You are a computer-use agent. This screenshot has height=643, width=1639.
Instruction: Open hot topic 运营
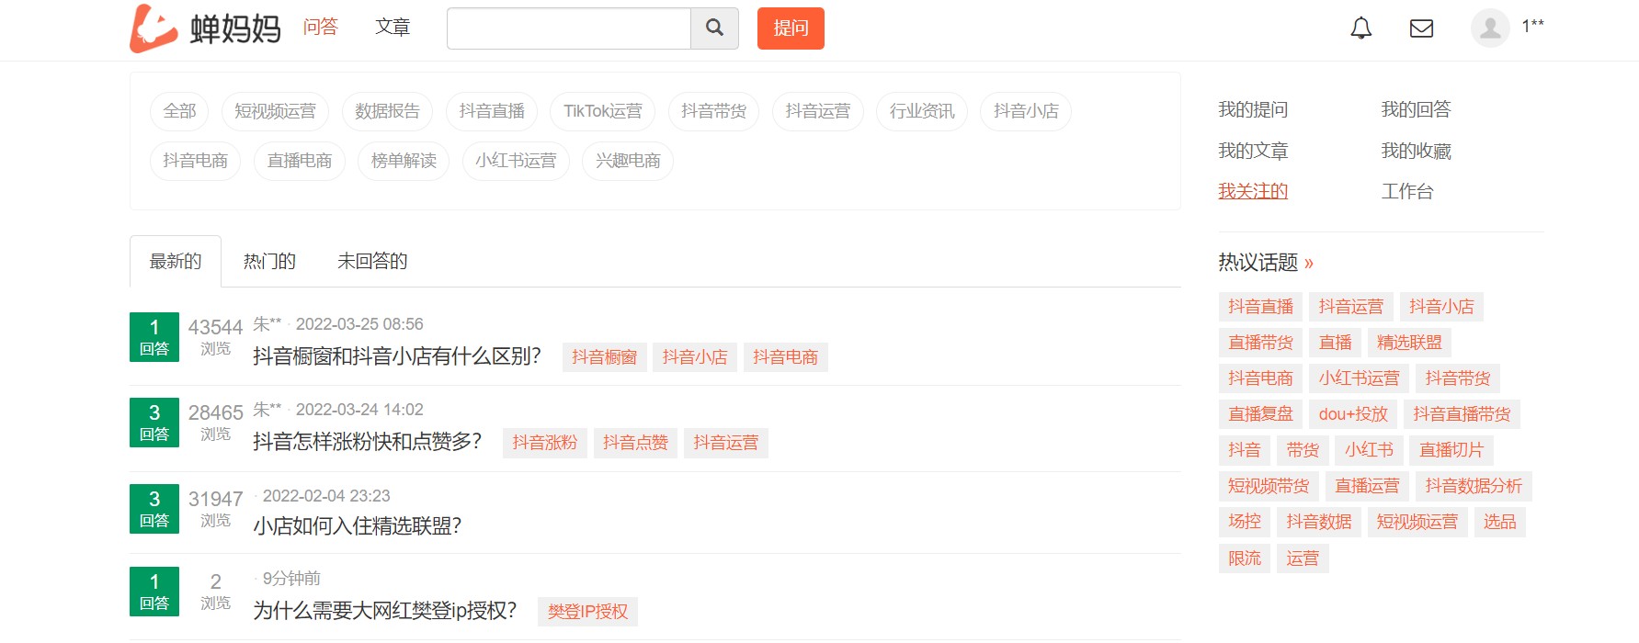pos(1303,558)
